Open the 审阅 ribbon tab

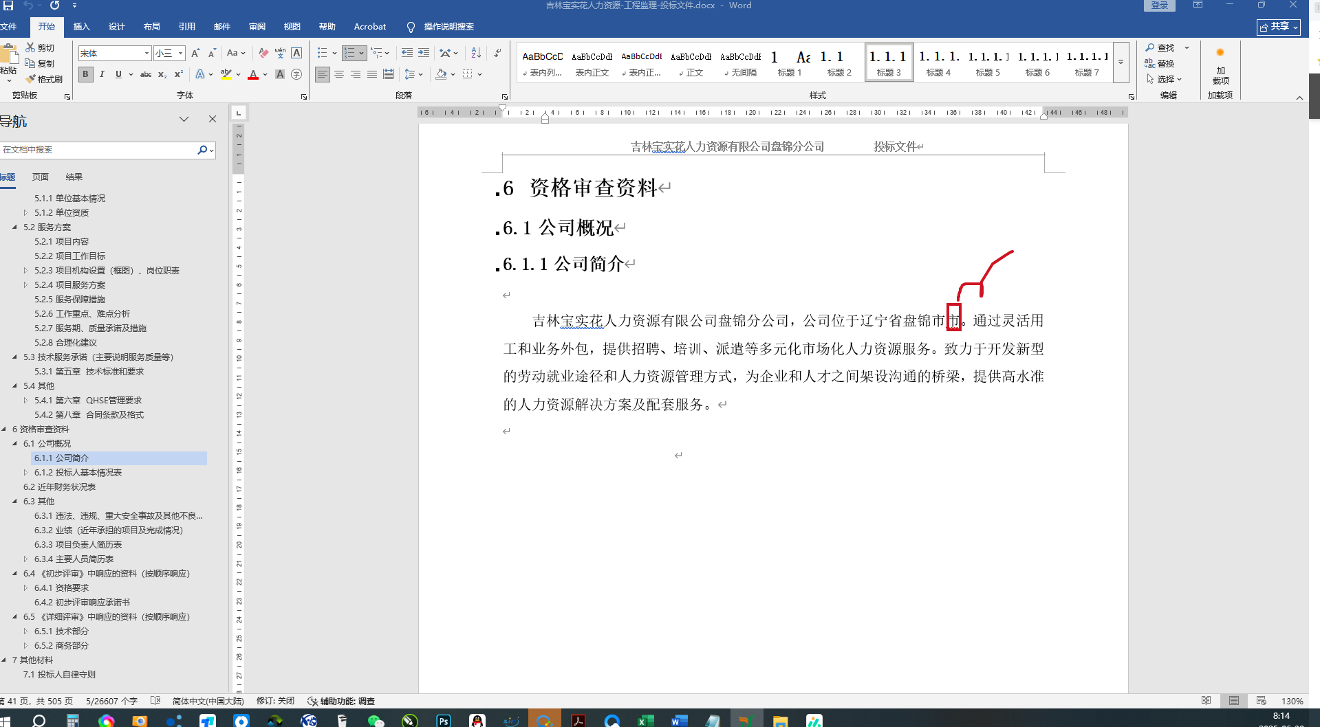coord(257,27)
